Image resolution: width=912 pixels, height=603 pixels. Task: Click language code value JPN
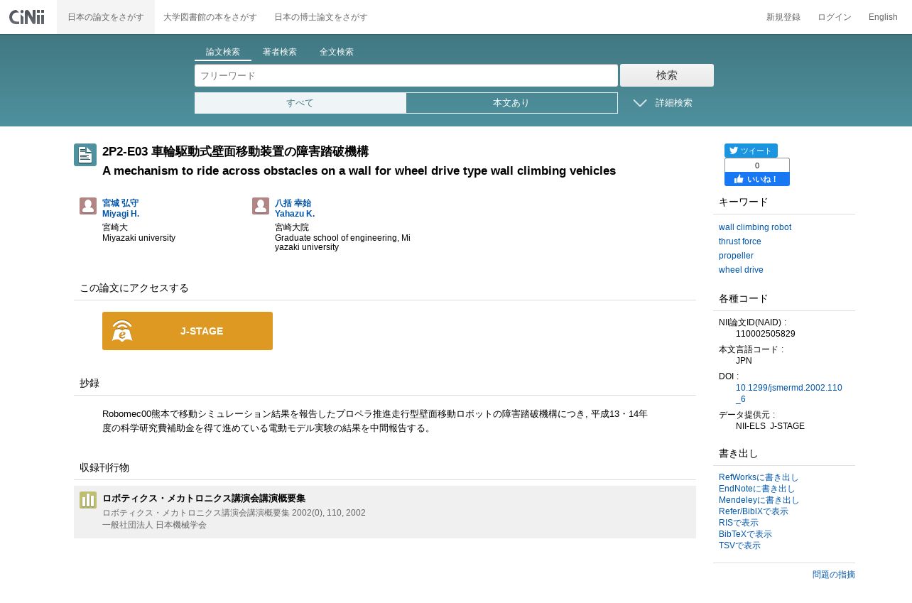point(744,361)
